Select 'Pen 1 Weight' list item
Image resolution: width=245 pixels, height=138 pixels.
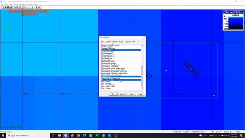coord(121,82)
